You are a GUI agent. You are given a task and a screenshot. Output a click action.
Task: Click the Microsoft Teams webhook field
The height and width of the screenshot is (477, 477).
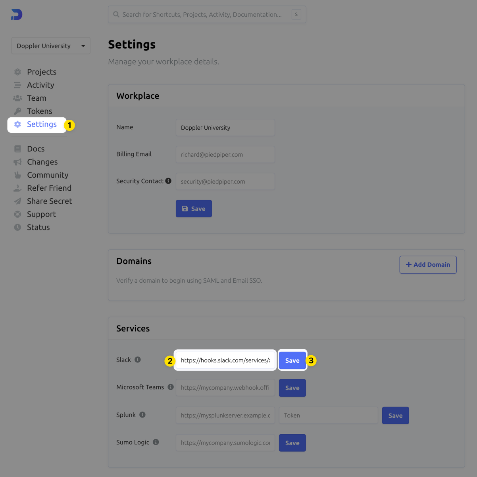pyautogui.click(x=225, y=388)
